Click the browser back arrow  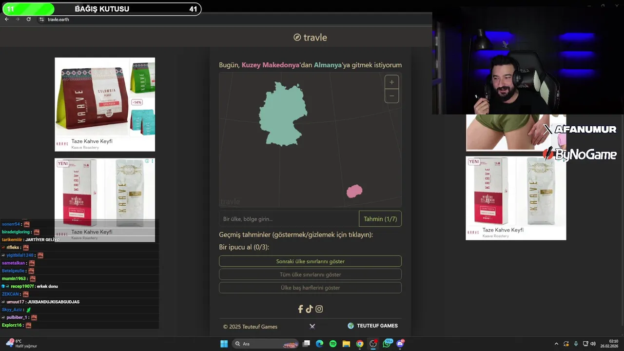click(6, 19)
